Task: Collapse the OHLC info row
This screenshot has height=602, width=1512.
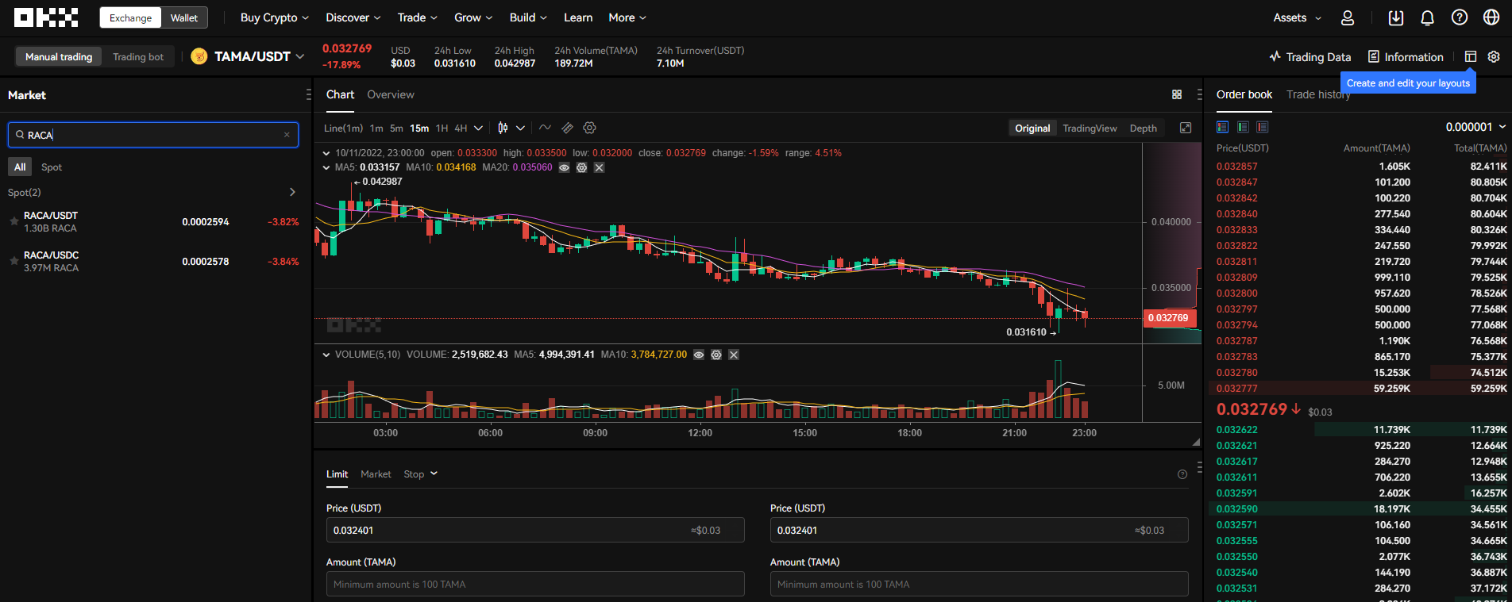Action: [x=326, y=153]
